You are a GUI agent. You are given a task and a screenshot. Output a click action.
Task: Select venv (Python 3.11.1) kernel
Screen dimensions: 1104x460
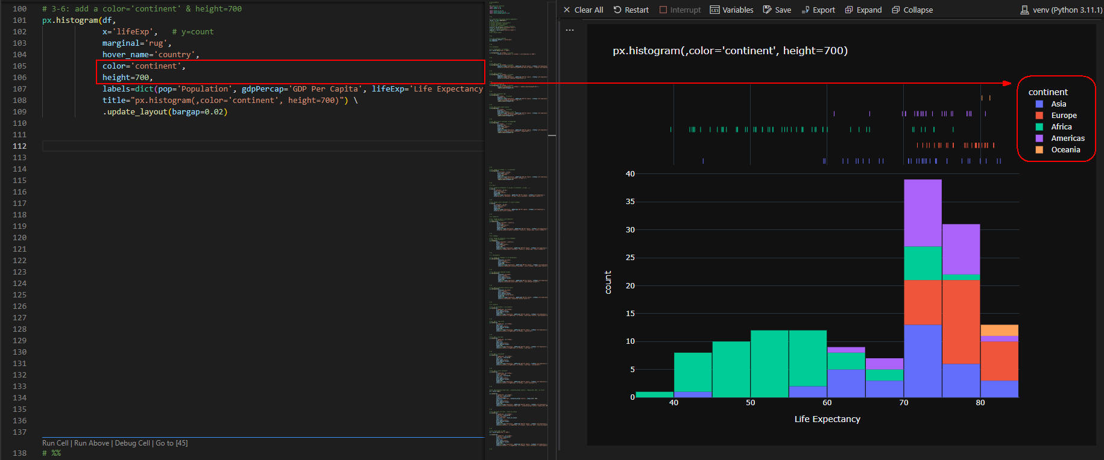point(1067,10)
